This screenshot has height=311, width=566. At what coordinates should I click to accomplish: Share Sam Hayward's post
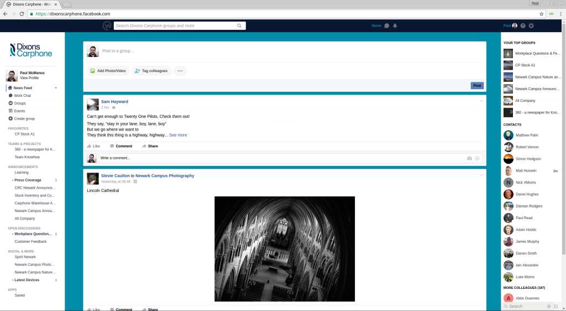150,146
